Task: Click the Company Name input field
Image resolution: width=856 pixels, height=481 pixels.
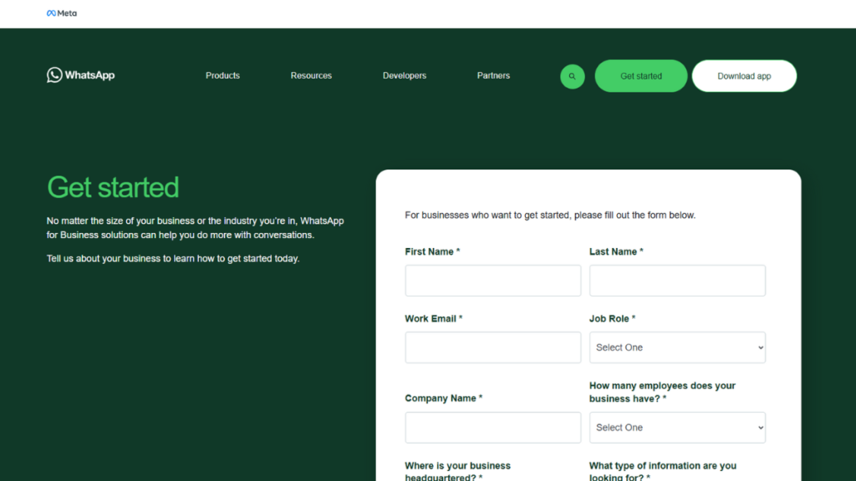Action: 492,427
